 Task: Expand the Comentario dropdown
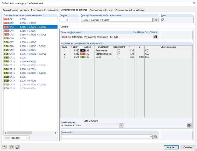pyautogui.click(x=151, y=137)
